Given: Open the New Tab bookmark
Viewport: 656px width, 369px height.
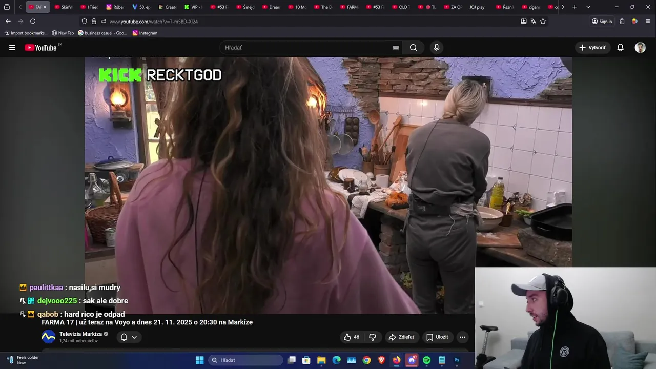Looking at the screenshot, I should tap(63, 33).
